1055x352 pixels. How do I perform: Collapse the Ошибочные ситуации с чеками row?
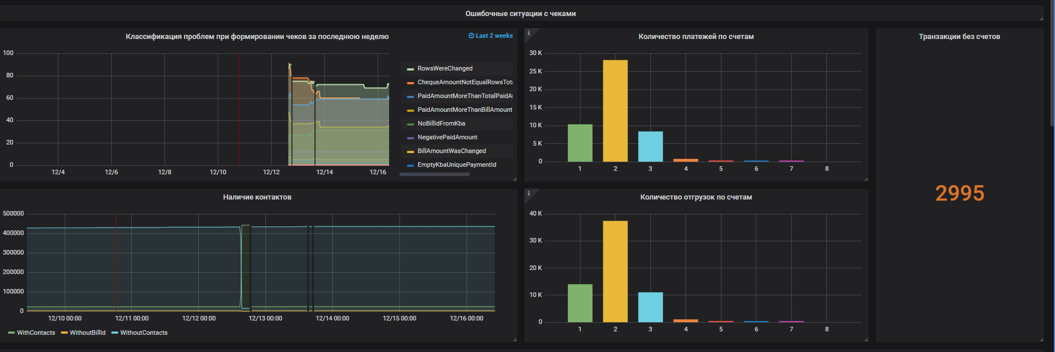[x=520, y=13]
